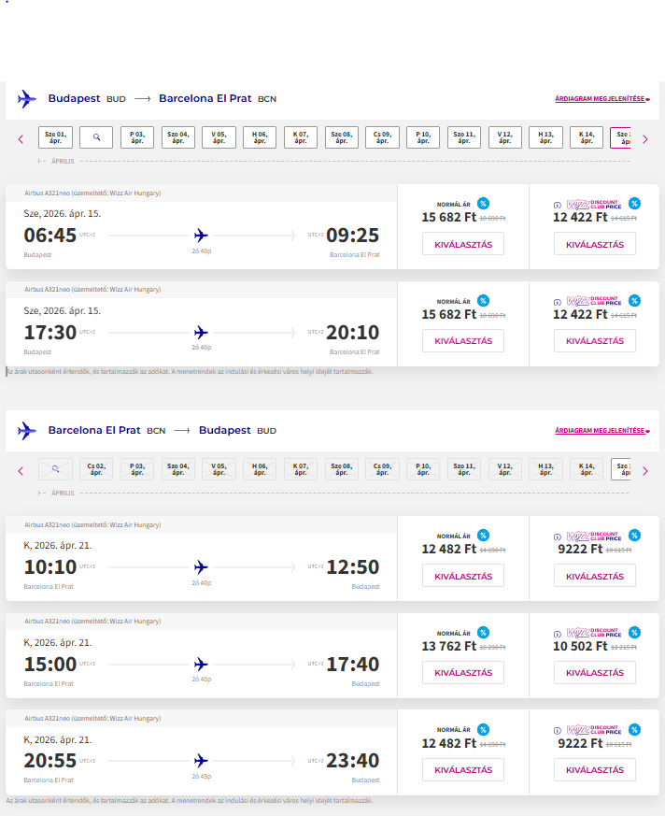
Task: Expand Árdiagram megjelenítése for Budapest to Barcelona
Action: coord(602,99)
